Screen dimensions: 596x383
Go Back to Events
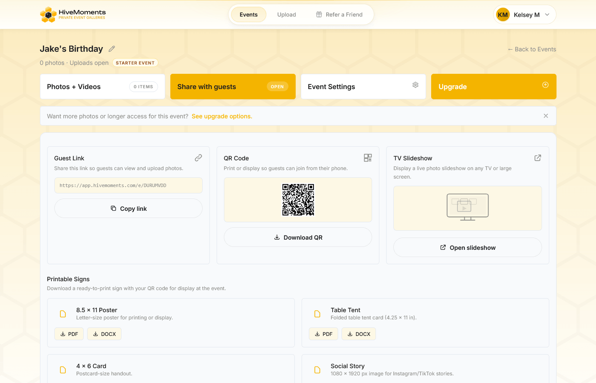click(x=532, y=49)
